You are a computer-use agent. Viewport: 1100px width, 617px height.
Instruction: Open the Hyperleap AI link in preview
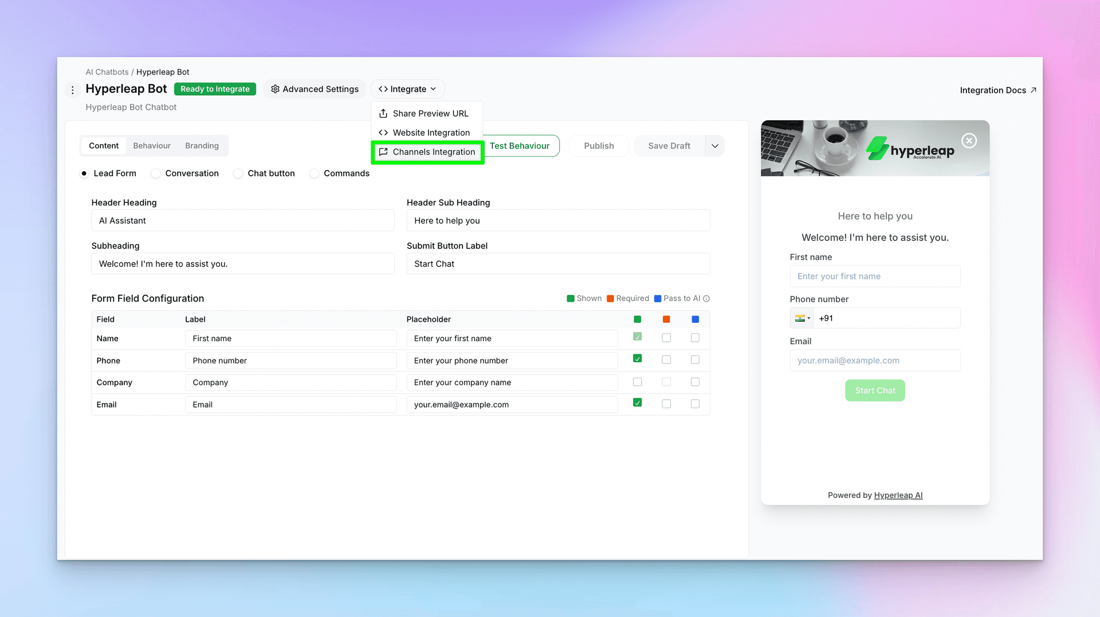898,495
